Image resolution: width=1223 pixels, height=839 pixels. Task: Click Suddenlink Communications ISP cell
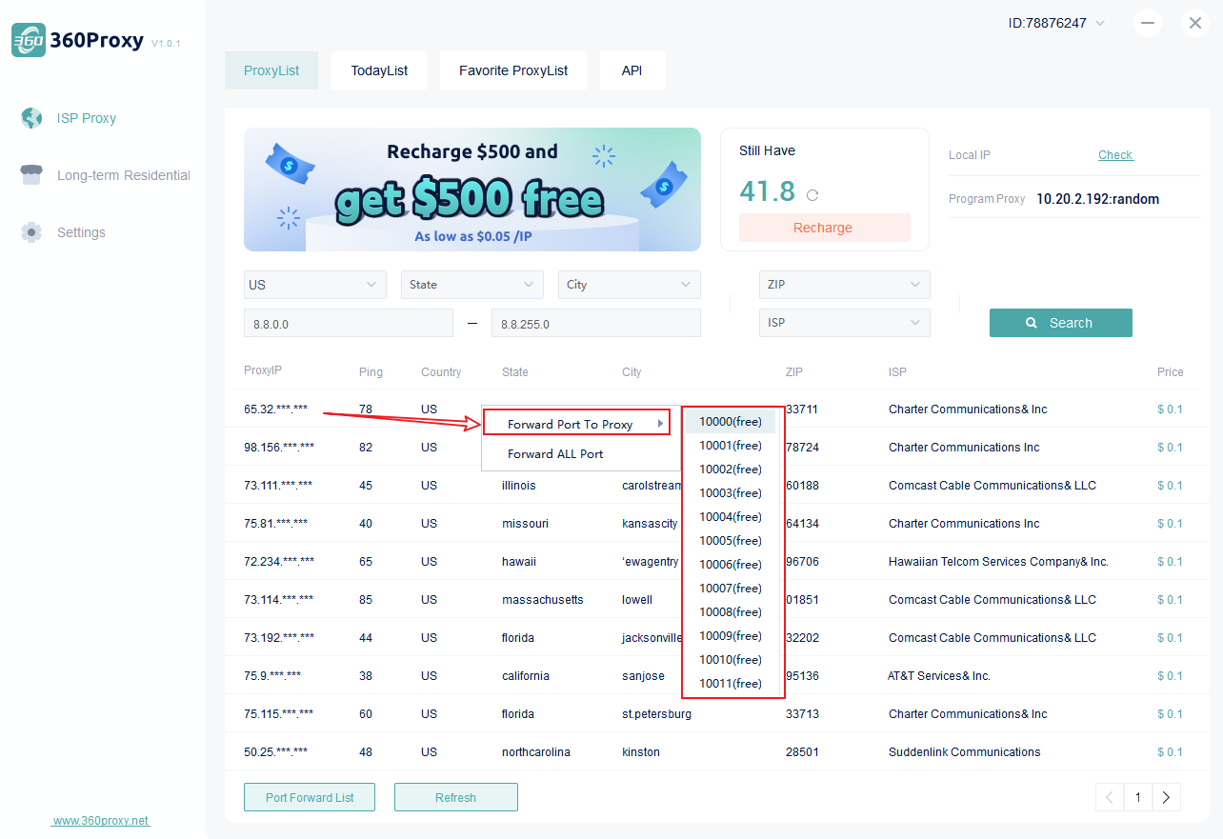click(964, 751)
